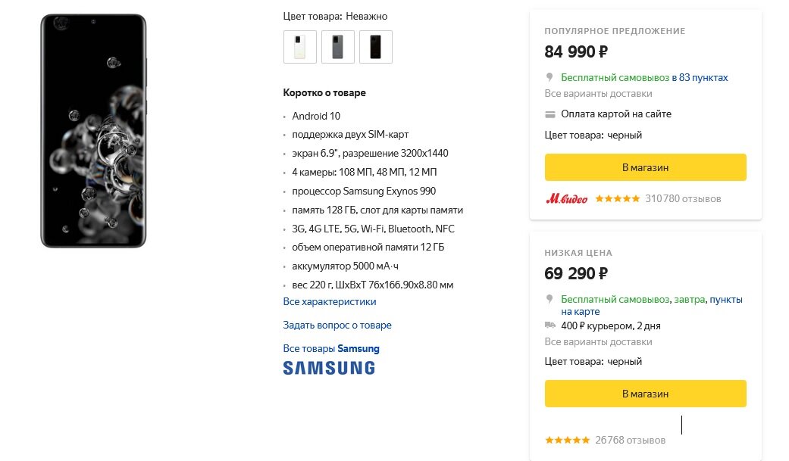Viewport: 789px width, 461px height.
Task: Open the Samsung brand logo
Action: [329, 368]
